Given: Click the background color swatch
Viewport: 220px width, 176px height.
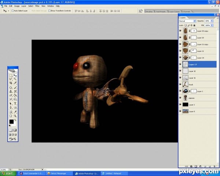Looking at the screenshot, I should coord(15,125).
